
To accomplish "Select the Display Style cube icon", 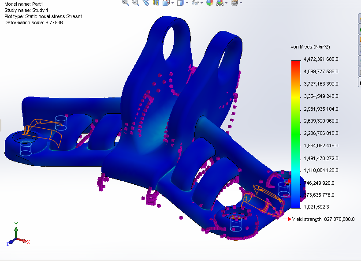I will click(180, 4).
